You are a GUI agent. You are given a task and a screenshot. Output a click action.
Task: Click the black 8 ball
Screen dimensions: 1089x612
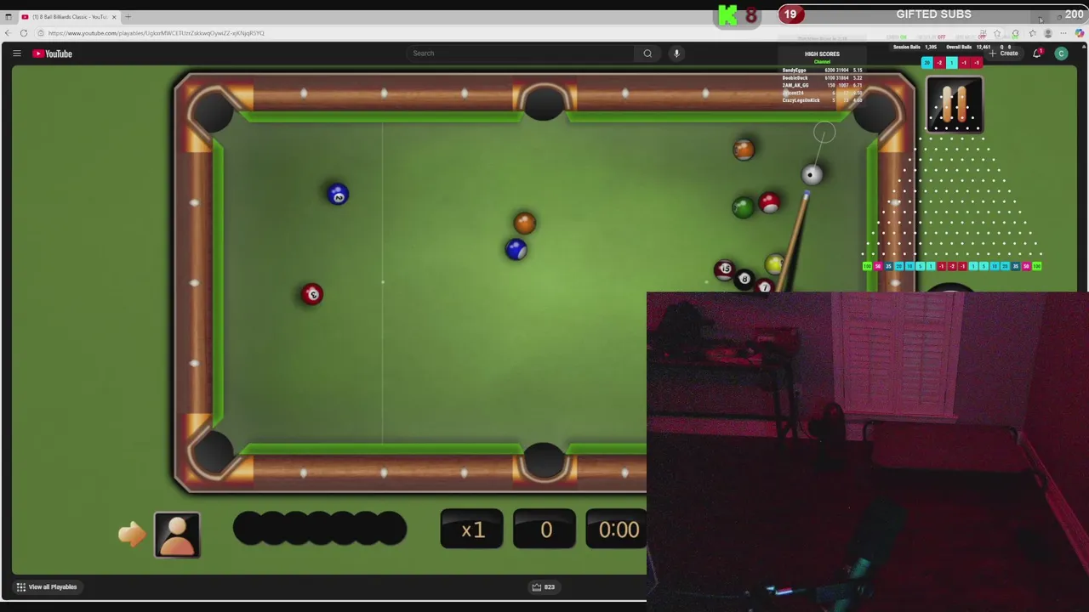pyautogui.click(x=744, y=279)
